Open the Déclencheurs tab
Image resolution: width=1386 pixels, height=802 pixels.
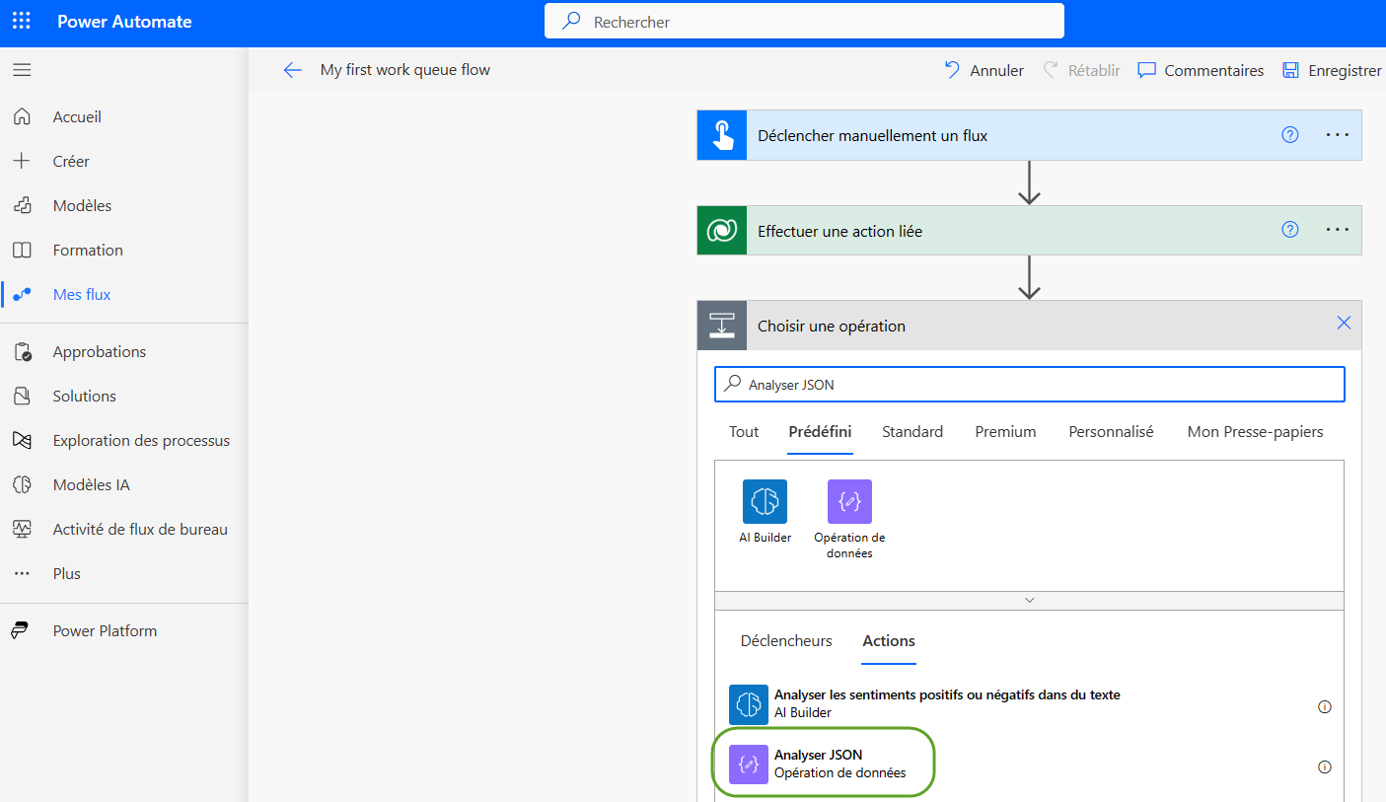[786, 641]
